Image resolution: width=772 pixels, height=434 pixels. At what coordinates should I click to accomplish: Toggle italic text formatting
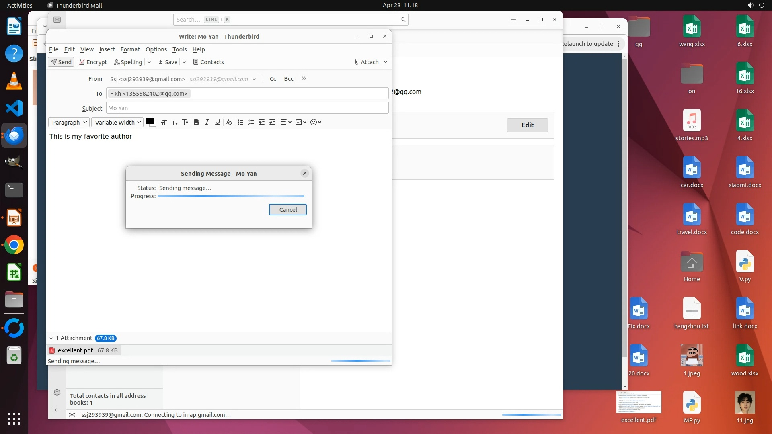[x=207, y=122]
